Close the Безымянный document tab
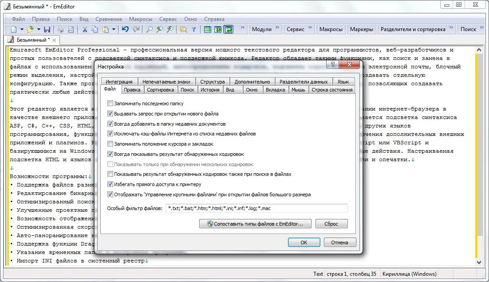Screen dimensions: 489x282 (x=54, y=40)
